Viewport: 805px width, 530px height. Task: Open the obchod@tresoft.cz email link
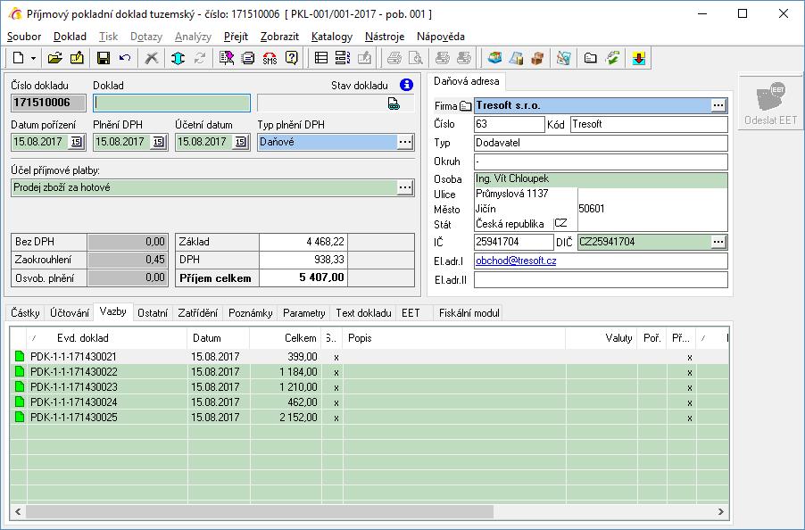(516, 261)
